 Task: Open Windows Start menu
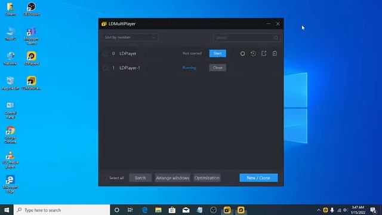coord(7,210)
